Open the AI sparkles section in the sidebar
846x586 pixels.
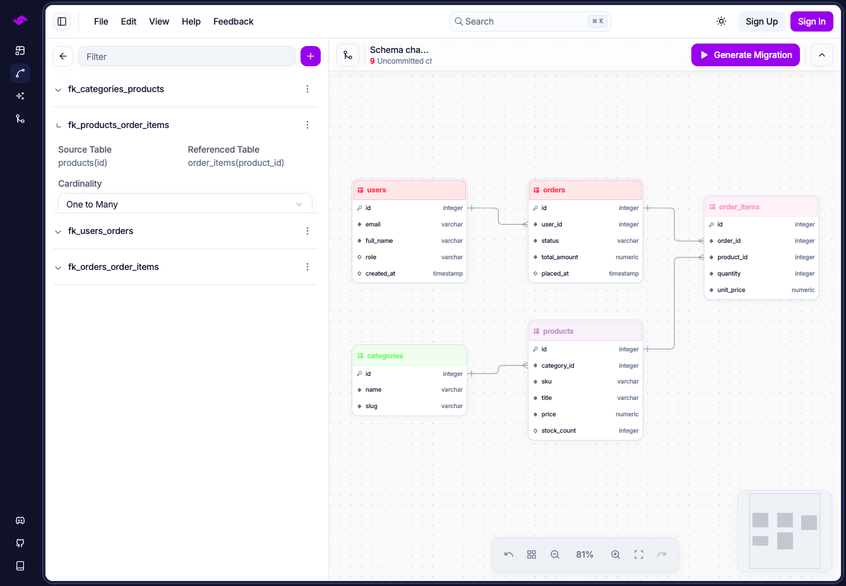tap(20, 96)
